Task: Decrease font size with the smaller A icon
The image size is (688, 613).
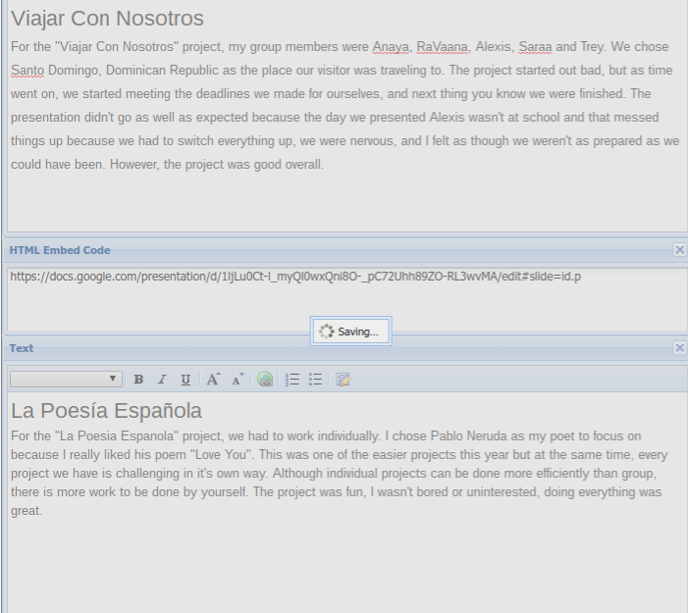Action: (x=238, y=380)
